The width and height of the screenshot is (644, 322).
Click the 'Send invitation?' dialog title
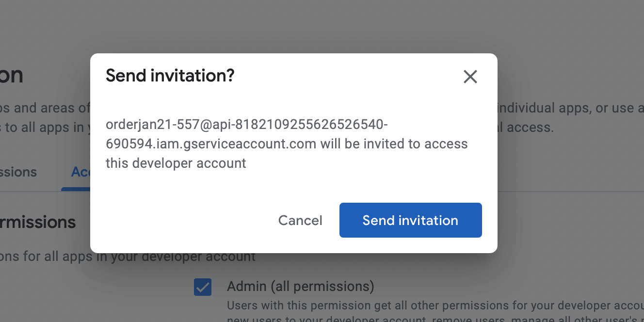(x=170, y=76)
